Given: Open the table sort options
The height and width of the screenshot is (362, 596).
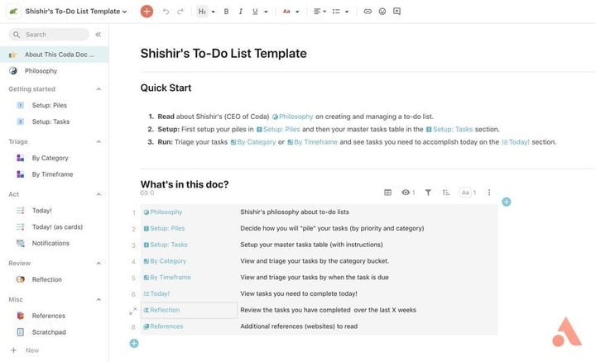Looking at the screenshot, I should click(x=446, y=193).
